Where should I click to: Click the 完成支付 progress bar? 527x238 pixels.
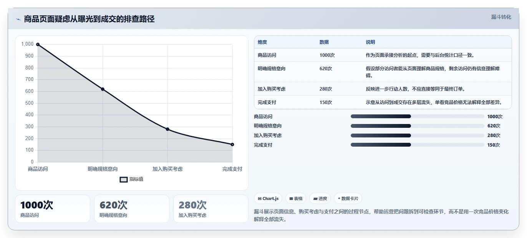(x=417, y=145)
